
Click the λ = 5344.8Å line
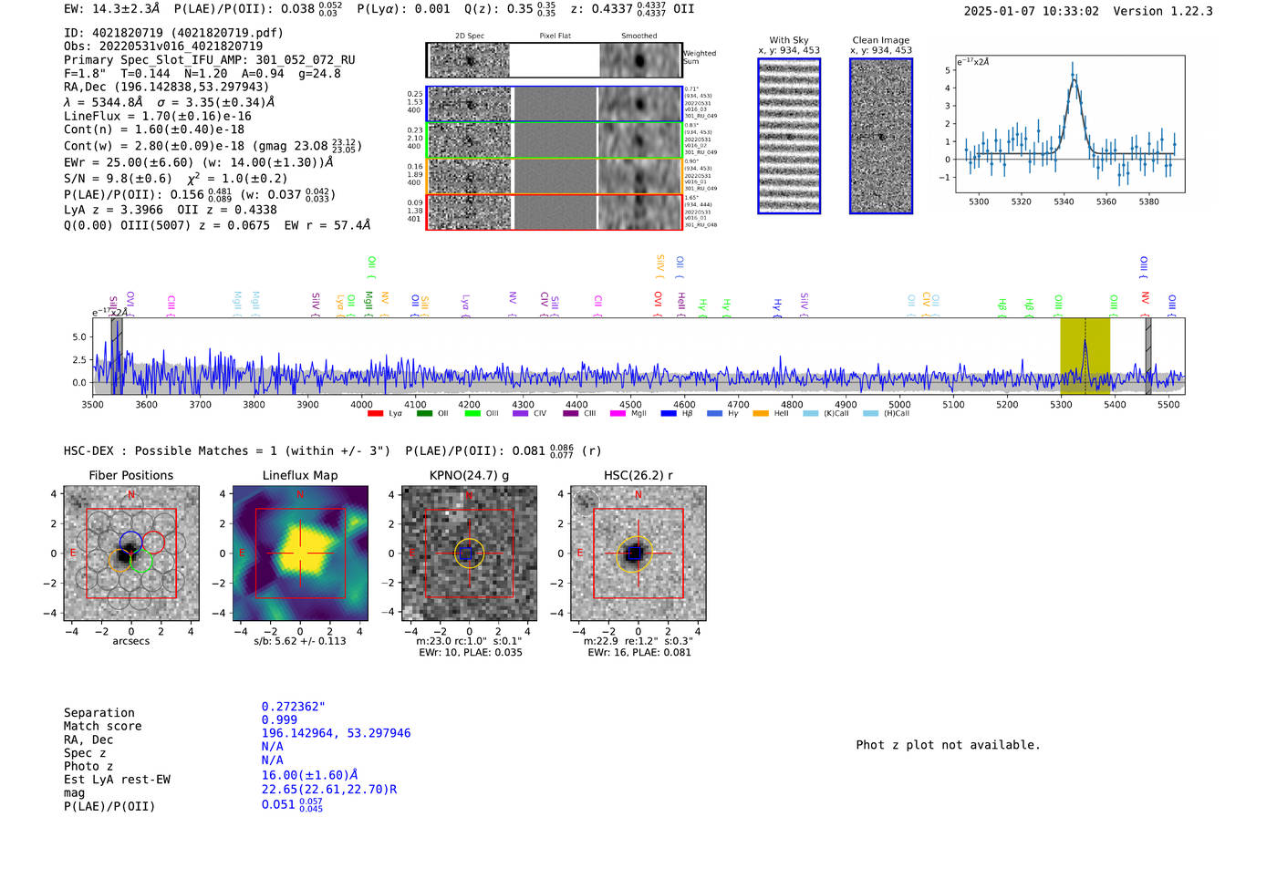coord(169,102)
